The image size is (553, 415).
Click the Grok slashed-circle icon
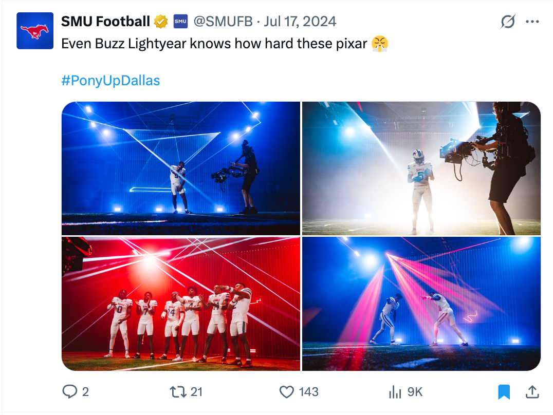508,22
